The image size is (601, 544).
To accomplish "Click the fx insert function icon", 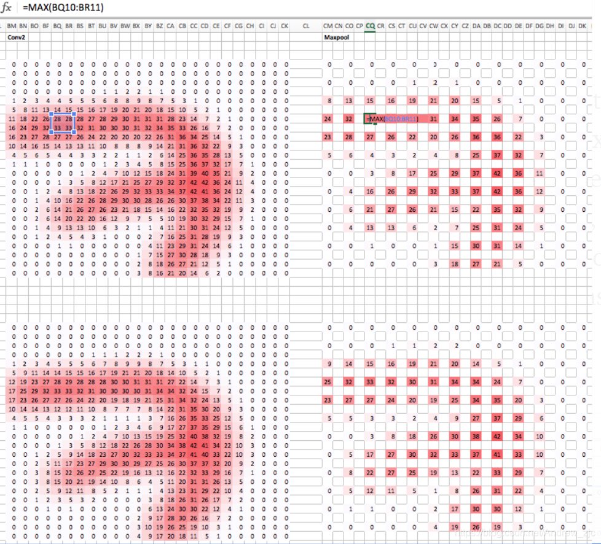I will tap(6, 7).
